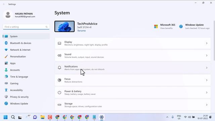Click the Windows Update sync icon at top

click(x=181, y=27)
